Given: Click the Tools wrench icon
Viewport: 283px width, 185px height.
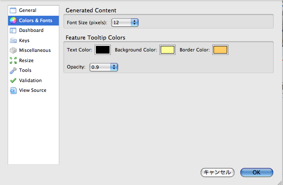Looking at the screenshot, I should (x=13, y=70).
